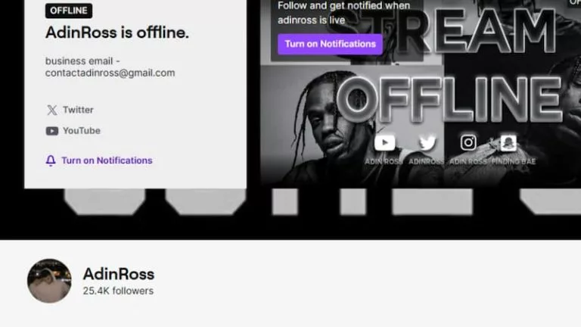Click the AdinRoss channel name below the banner
The width and height of the screenshot is (581, 327).
click(x=119, y=274)
